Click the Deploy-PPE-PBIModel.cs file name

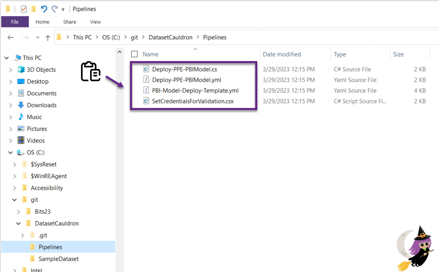(x=184, y=69)
